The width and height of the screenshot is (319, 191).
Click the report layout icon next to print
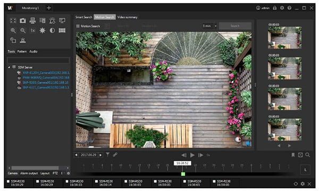point(43,21)
